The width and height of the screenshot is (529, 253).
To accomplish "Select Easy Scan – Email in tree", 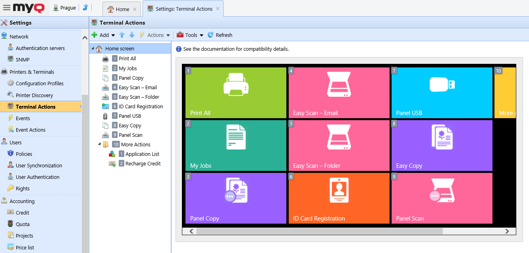I will coord(137,87).
